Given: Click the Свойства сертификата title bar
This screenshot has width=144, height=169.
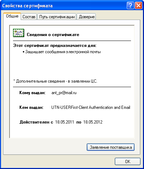Looking at the screenshot, I should (64, 6).
